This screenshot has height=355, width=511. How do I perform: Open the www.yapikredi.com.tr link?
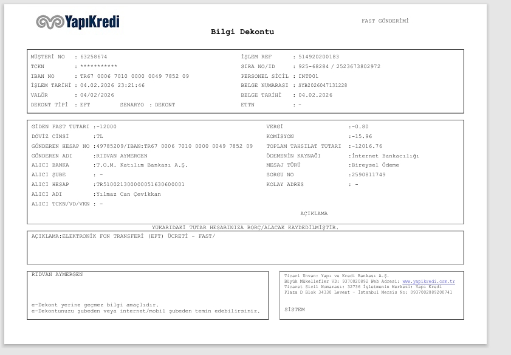click(428, 281)
